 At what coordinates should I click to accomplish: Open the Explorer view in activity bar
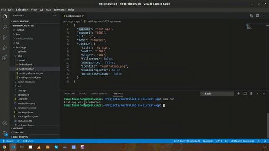pos(5,17)
